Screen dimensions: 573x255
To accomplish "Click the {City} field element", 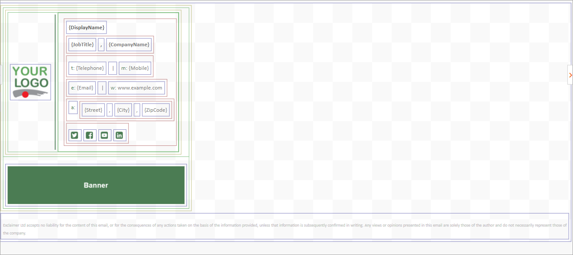I will click(123, 110).
